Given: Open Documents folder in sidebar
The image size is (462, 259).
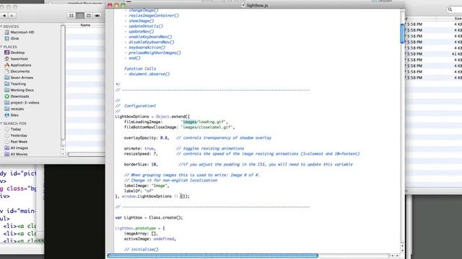Looking at the screenshot, I should [17, 71].
